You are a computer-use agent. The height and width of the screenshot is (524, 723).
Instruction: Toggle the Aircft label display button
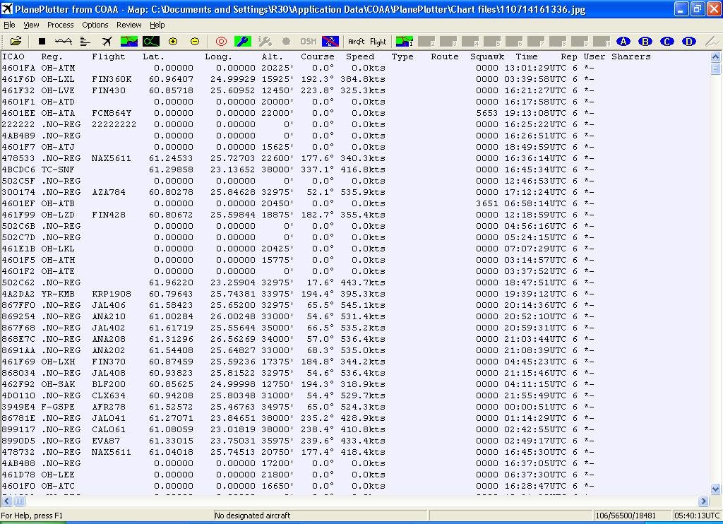click(x=357, y=42)
